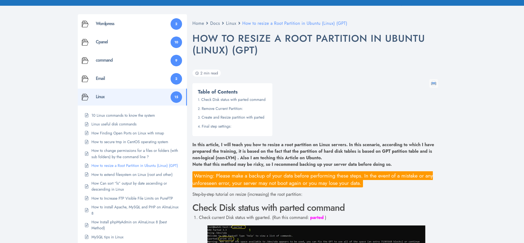
Task: Click the command category folder icon
Action: tap(85, 61)
